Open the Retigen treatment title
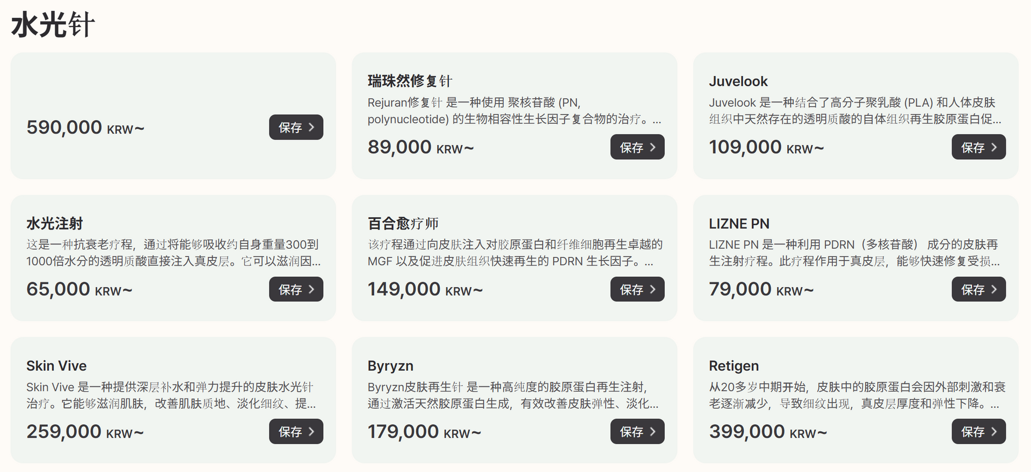 [734, 366]
